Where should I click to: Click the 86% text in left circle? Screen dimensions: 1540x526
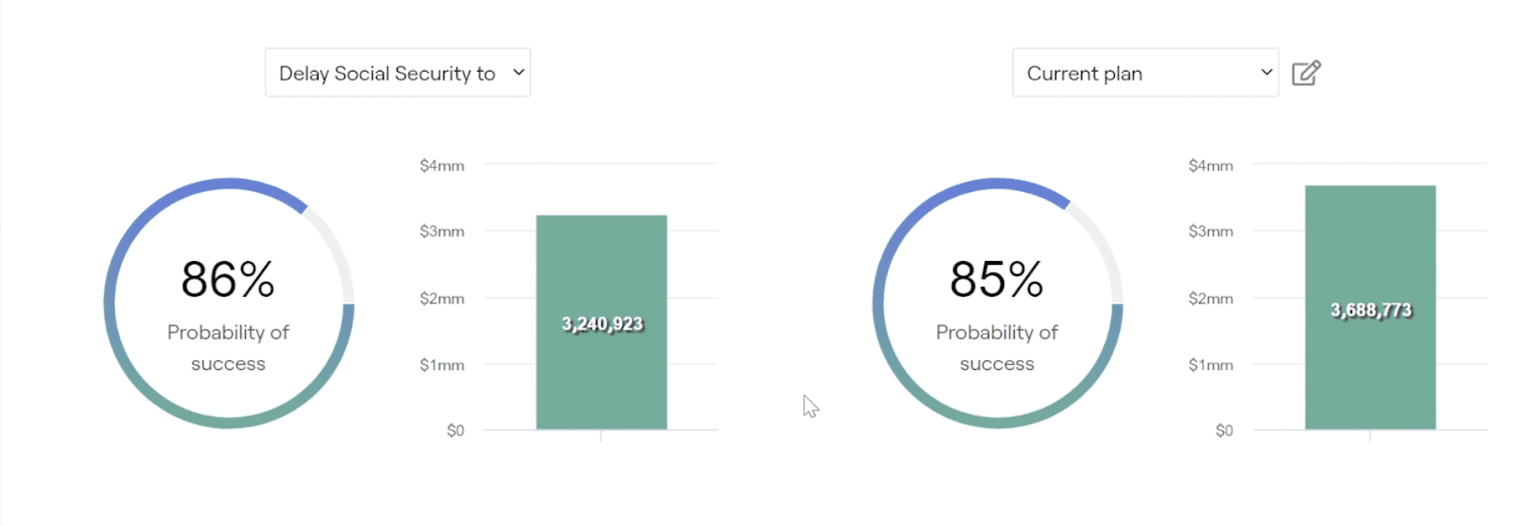coord(228,279)
